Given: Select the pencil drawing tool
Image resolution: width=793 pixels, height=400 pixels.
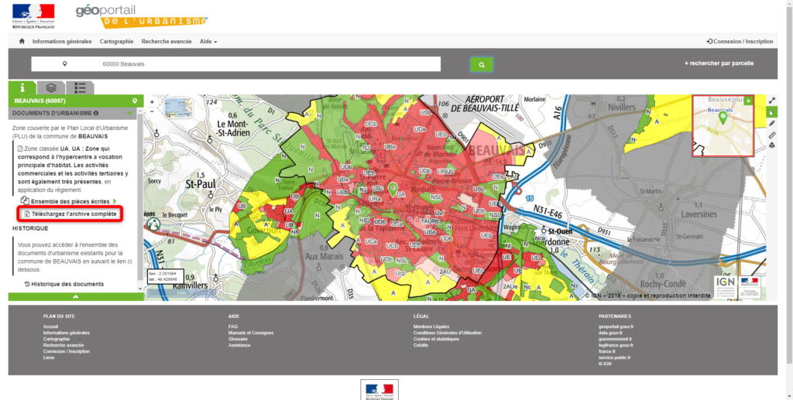Looking at the screenshot, I should pos(772,123).
